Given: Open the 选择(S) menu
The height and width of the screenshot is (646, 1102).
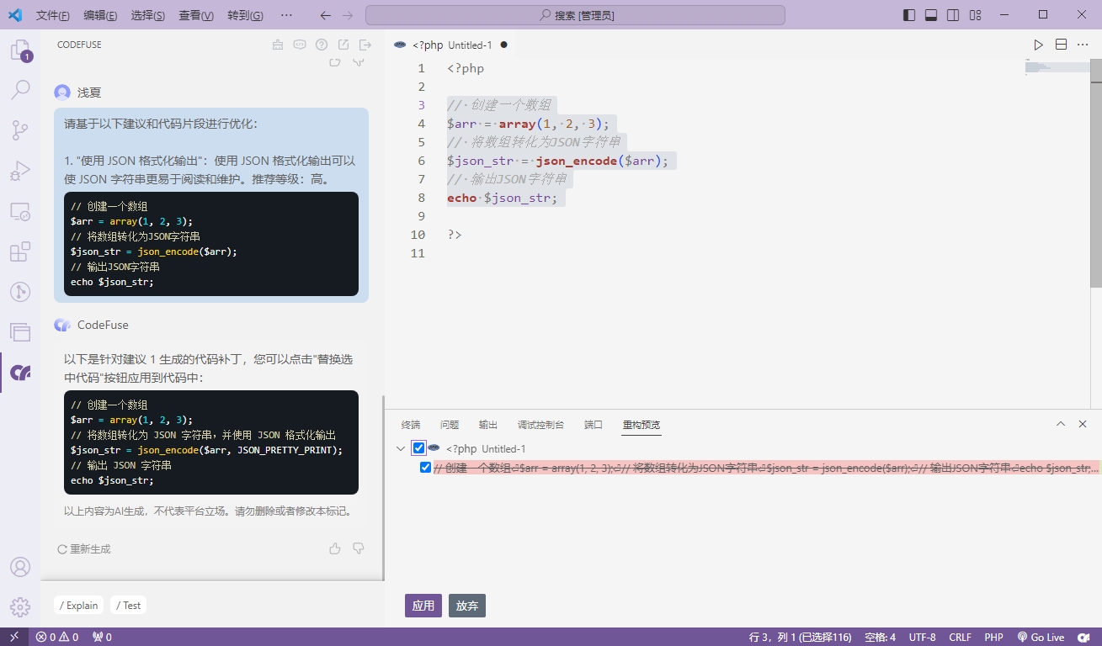Looking at the screenshot, I should pos(148,15).
